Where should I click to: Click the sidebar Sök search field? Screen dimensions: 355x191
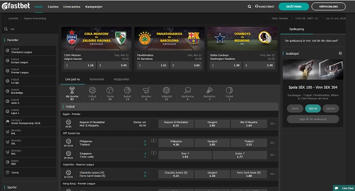(x=30, y=29)
